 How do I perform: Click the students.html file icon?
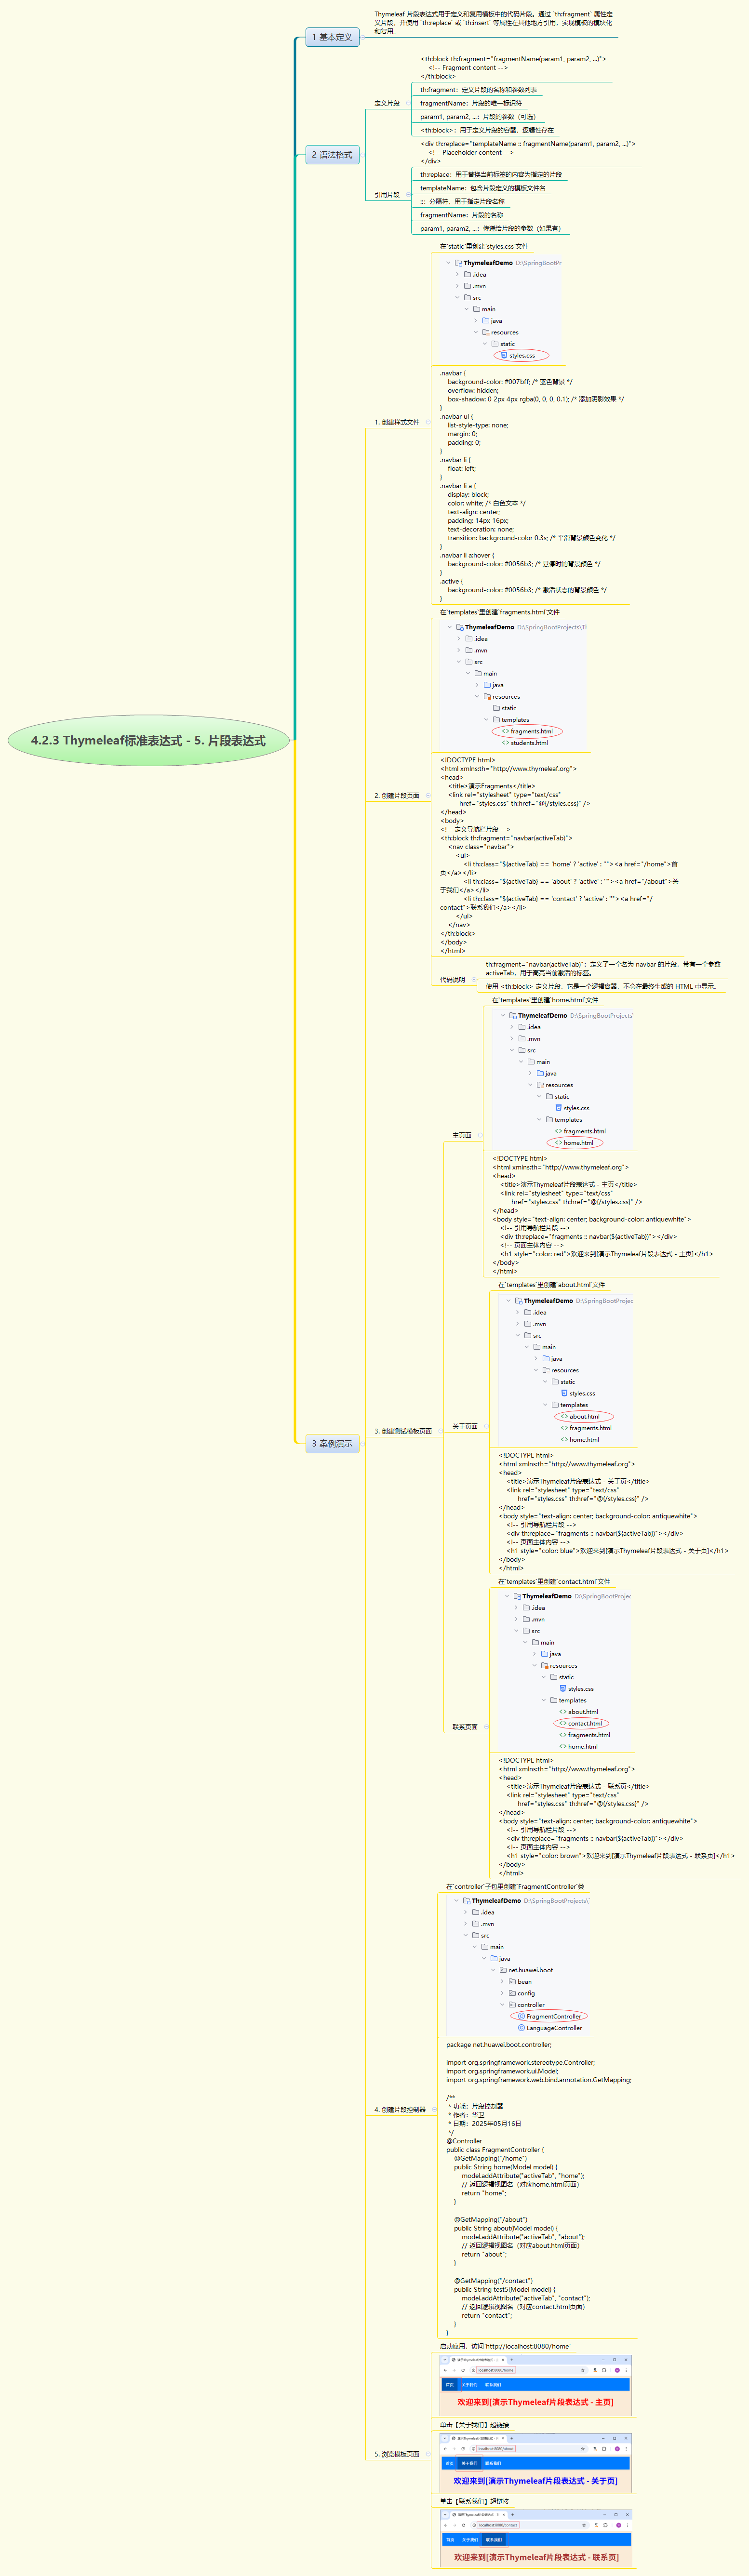[x=505, y=742]
